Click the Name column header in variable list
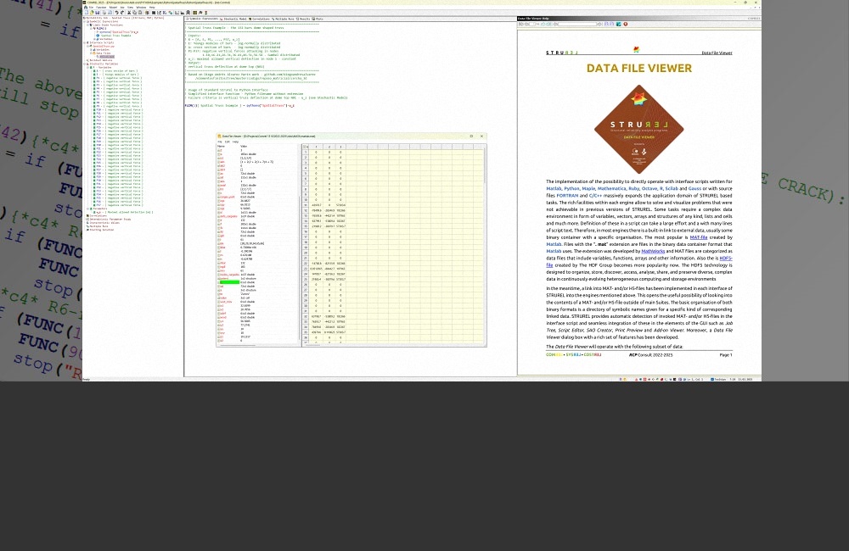Image resolution: width=849 pixels, height=551 pixels. (x=221, y=146)
